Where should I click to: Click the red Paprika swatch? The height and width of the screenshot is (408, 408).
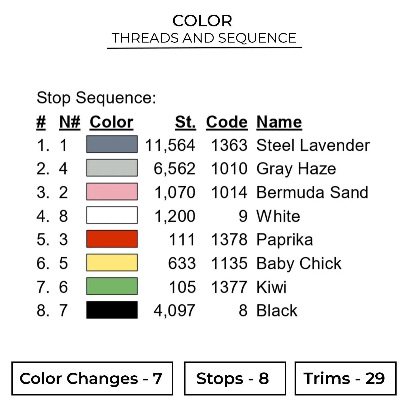click(x=112, y=239)
